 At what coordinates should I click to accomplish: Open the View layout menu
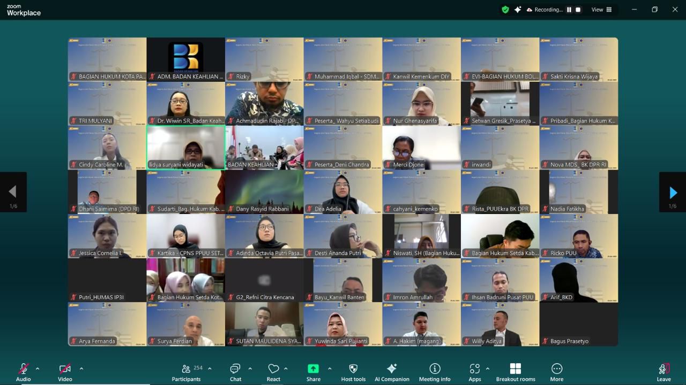point(601,10)
